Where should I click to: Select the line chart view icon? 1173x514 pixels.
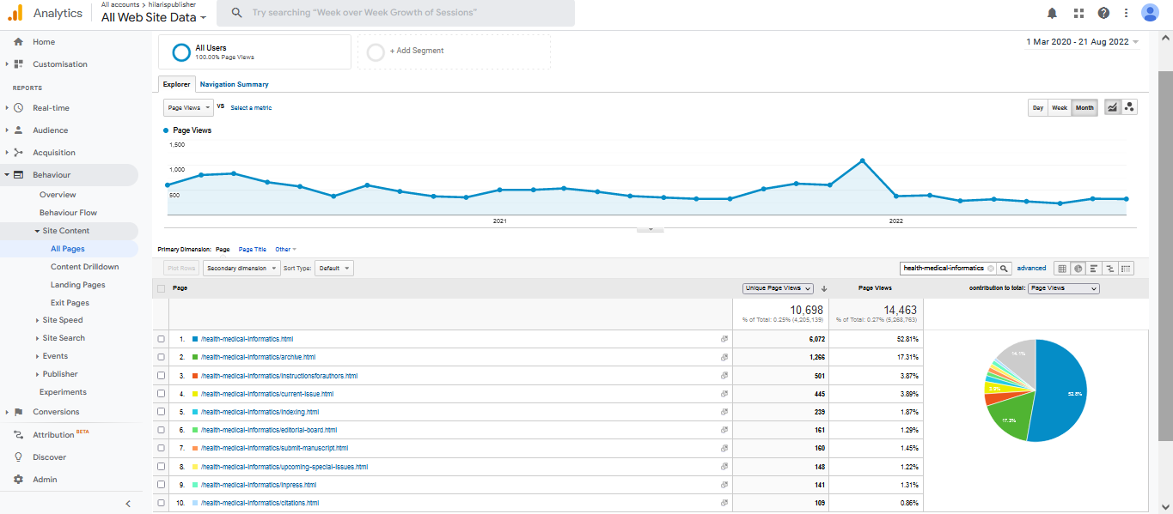pyautogui.click(x=1113, y=107)
